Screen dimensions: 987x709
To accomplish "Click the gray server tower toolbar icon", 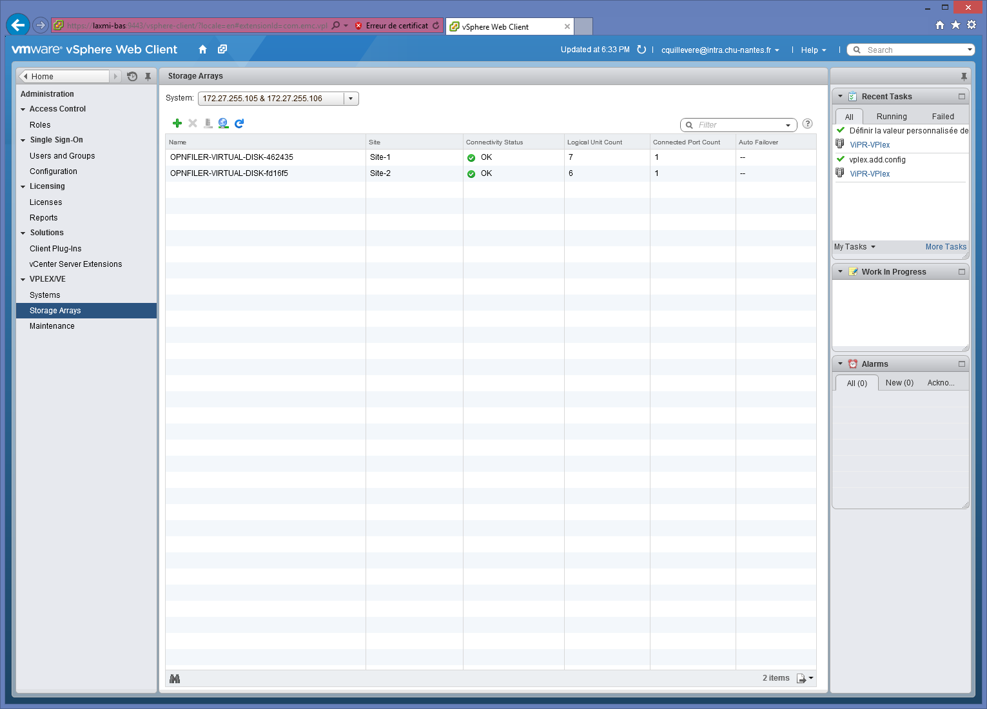I will 208,123.
